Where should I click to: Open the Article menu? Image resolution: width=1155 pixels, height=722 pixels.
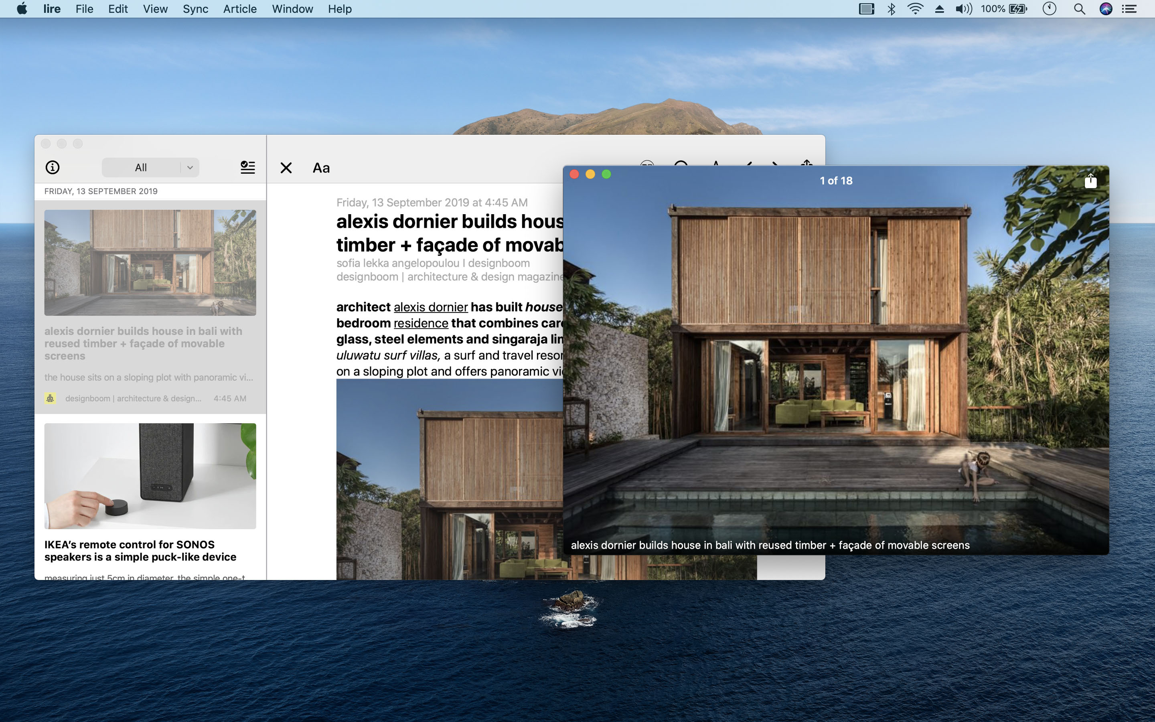point(239,8)
